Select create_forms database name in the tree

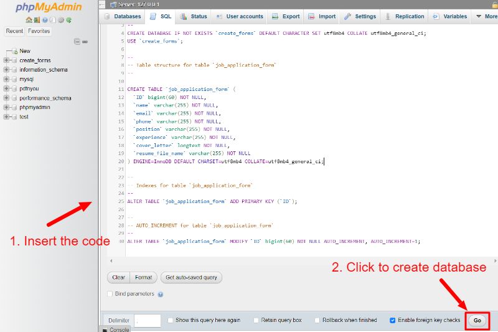coord(35,60)
